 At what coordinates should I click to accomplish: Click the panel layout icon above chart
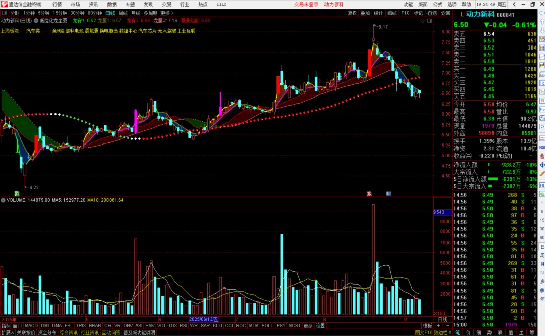pos(429,21)
